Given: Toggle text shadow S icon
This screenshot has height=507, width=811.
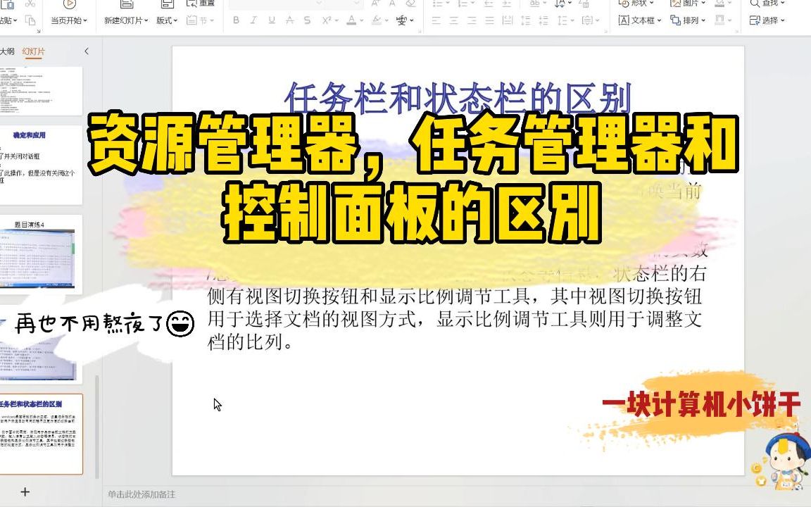Looking at the screenshot, I should pyautogui.click(x=307, y=20).
